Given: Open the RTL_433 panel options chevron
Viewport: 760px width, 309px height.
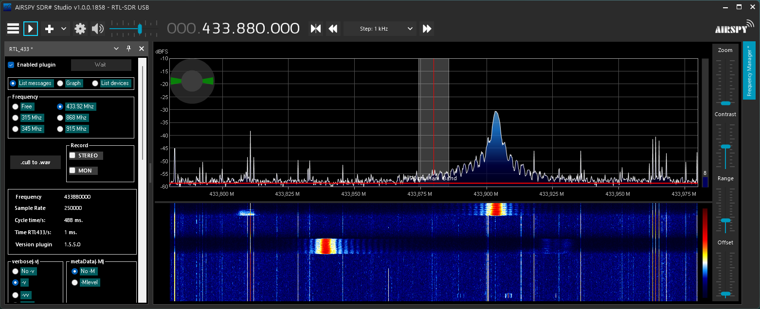Looking at the screenshot, I should 116,49.
